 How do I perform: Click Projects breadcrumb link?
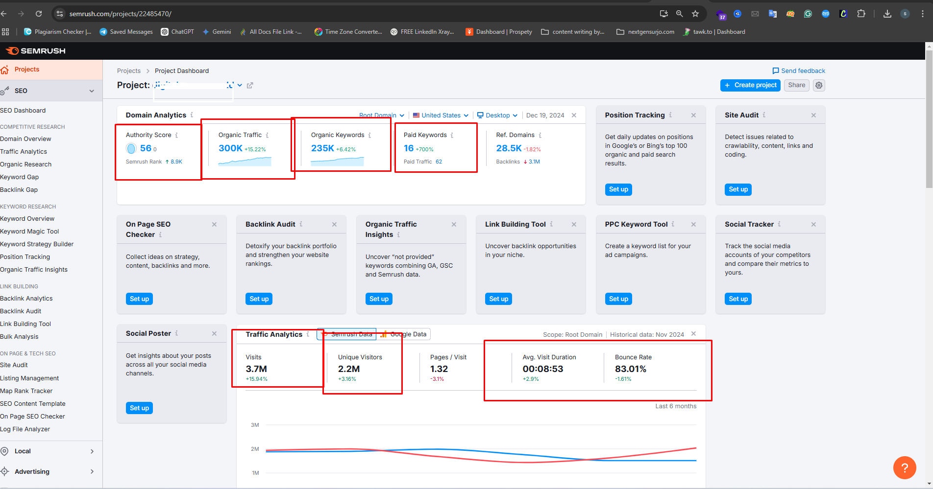(x=129, y=71)
